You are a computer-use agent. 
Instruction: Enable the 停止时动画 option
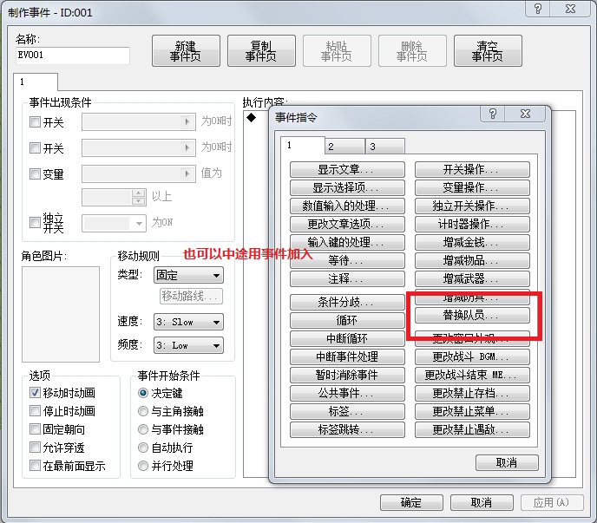(x=35, y=411)
